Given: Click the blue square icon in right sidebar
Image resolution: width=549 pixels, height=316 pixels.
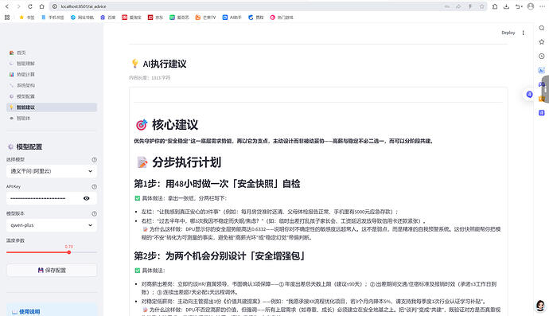Looking at the screenshot, I should [542, 113].
